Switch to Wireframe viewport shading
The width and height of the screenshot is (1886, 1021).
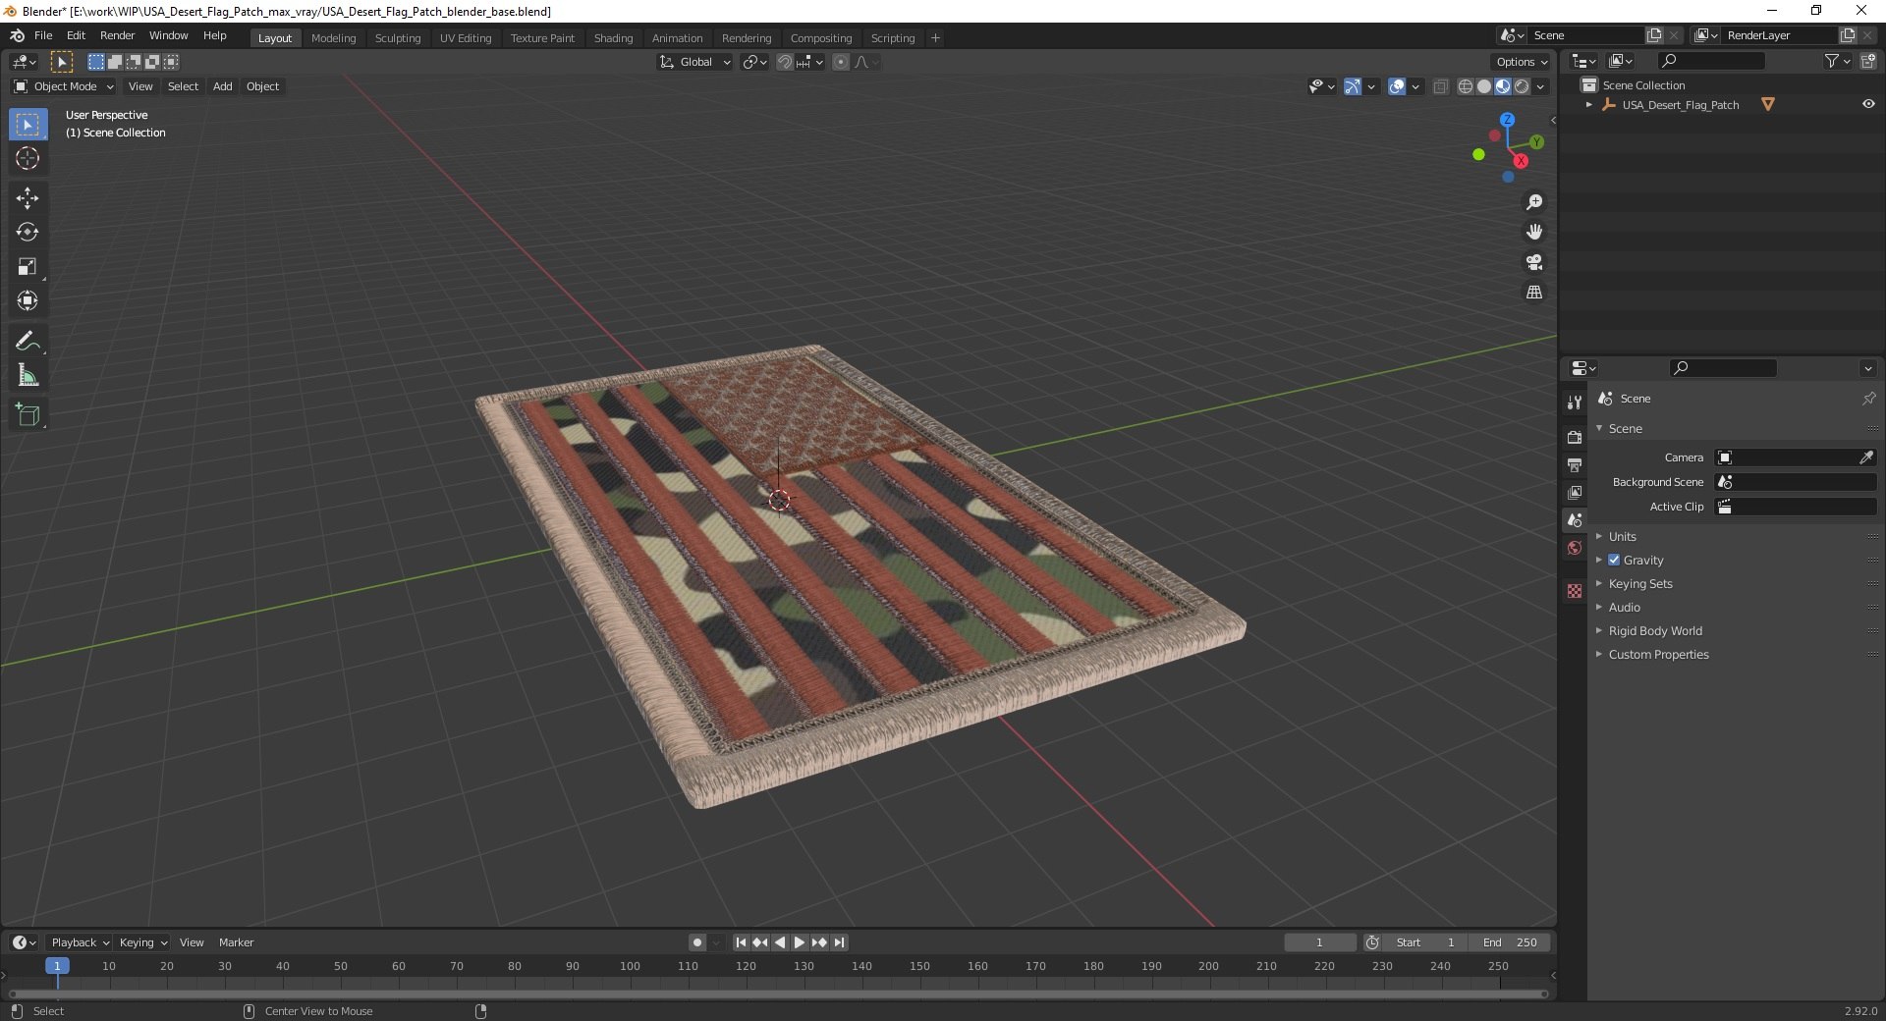point(1466,86)
